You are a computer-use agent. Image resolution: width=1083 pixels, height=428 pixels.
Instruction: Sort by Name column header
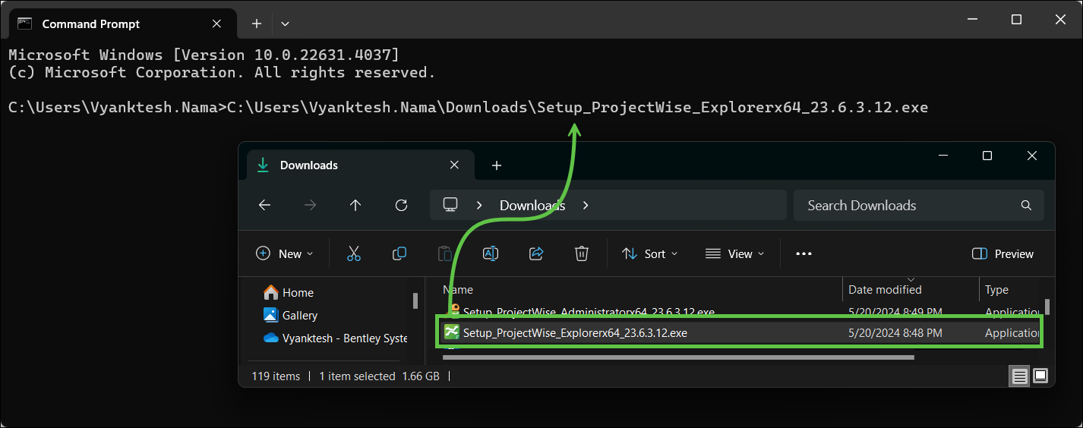click(458, 289)
